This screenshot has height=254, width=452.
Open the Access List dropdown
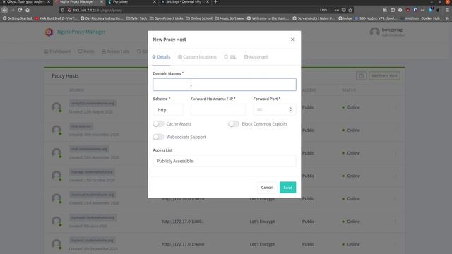click(x=225, y=161)
